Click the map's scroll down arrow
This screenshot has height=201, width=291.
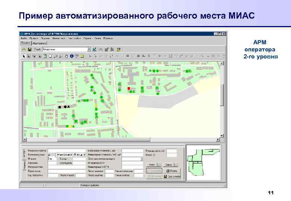click(x=222, y=135)
